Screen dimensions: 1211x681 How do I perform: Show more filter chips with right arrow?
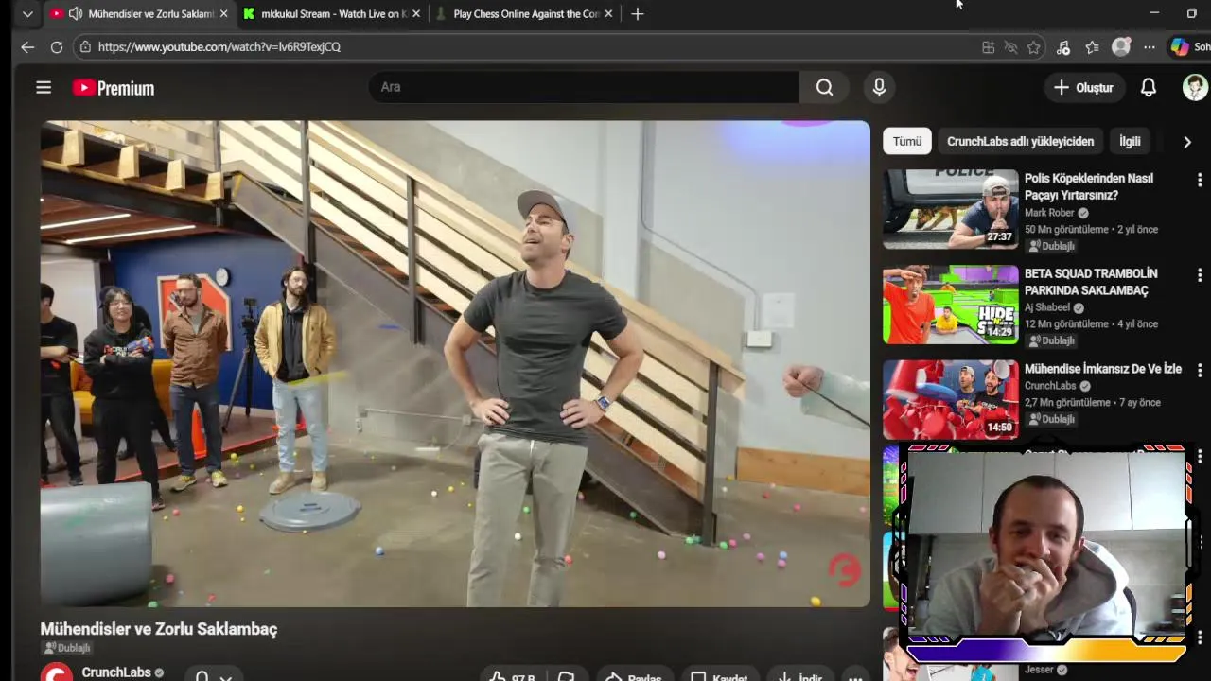click(1187, 142)
